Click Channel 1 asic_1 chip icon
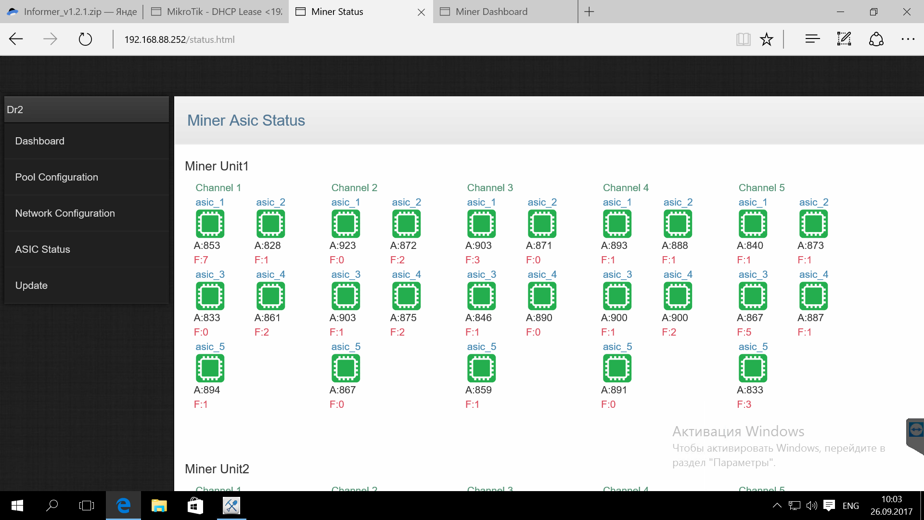Image resolution: width=924 pixels, height=520 pixels. [x=210, y=224]
